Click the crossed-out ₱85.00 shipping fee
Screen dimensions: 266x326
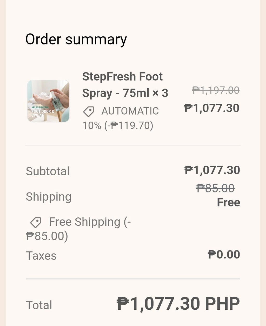[215, 188]
